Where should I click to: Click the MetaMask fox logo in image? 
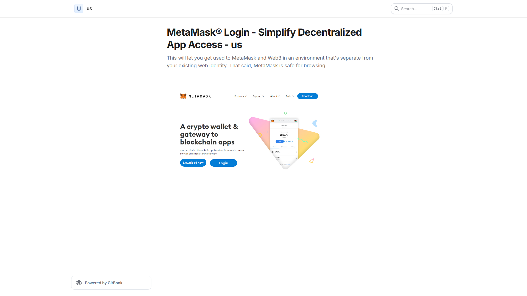(x=183, y=96)
